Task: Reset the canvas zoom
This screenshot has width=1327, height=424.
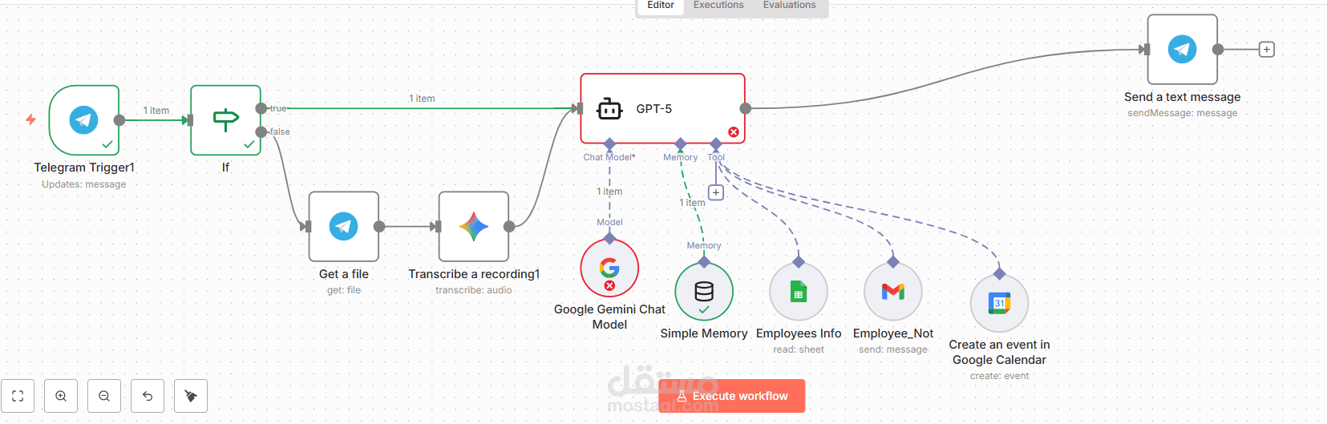Action: coord(148,396)
